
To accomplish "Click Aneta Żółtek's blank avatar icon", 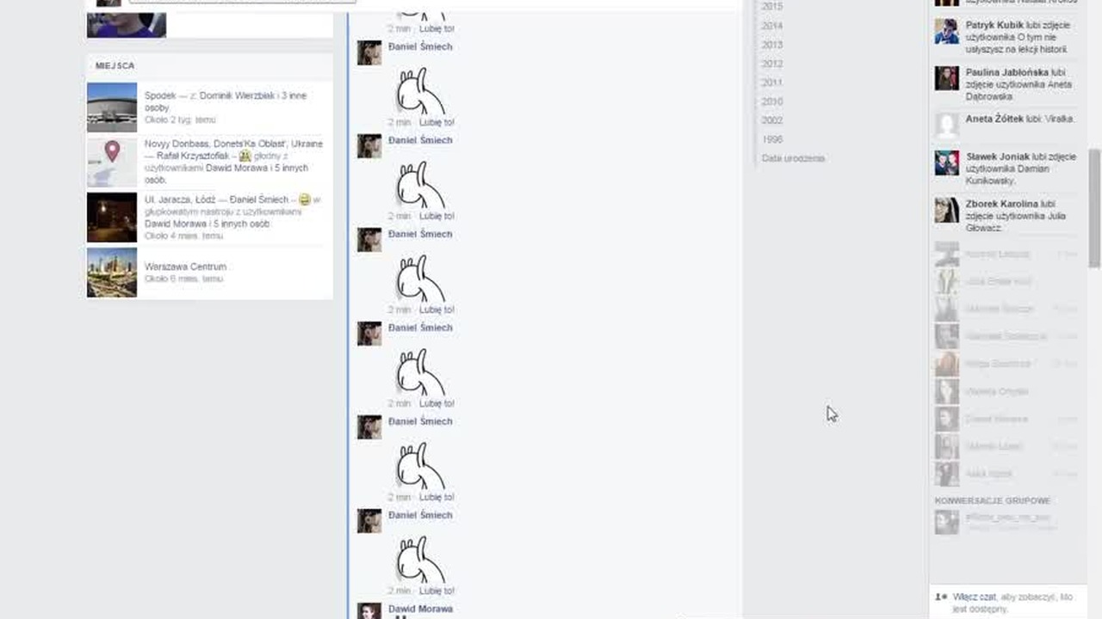I will pos(947,125).
